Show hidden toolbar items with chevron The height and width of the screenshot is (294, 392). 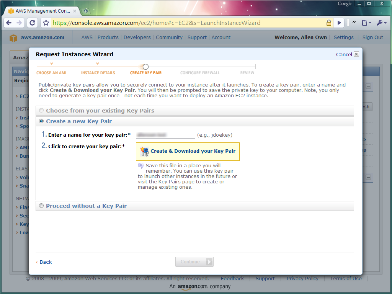pyautogui.click(x=354, y=22)
